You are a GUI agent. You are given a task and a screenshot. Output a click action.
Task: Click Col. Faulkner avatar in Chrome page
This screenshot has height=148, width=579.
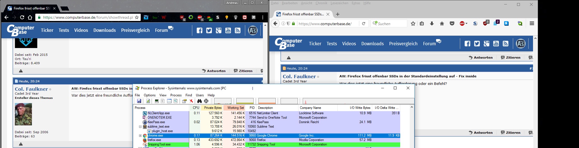pyautogui.click(x=23, y=114)
